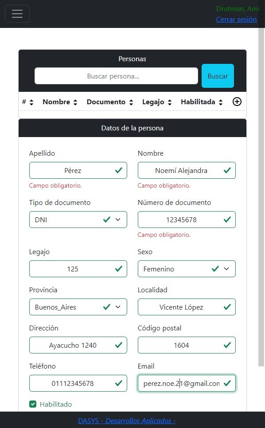Click the Buscar button
Image resolution: width=265 pixels, height=428 pixels.
tap(218, 76)
